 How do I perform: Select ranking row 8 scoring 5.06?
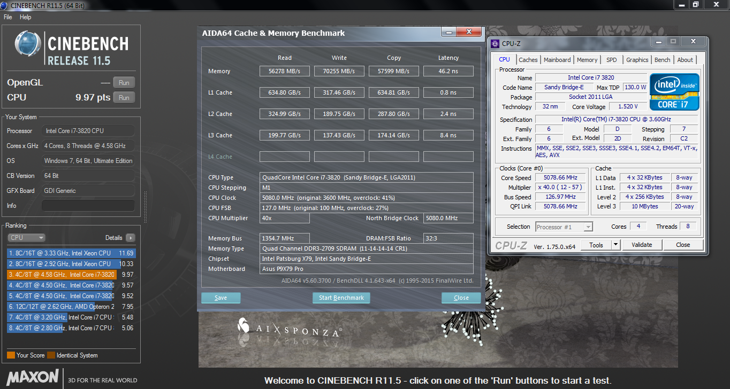tap(71, 328)
